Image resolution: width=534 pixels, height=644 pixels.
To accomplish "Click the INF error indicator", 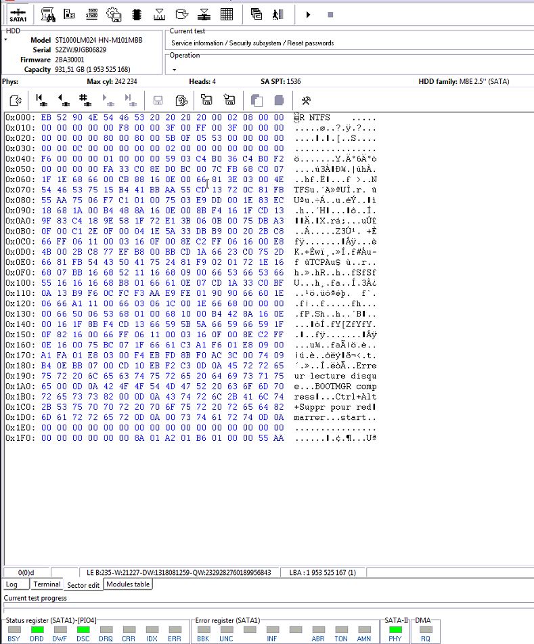I will [x=272, y=630].
